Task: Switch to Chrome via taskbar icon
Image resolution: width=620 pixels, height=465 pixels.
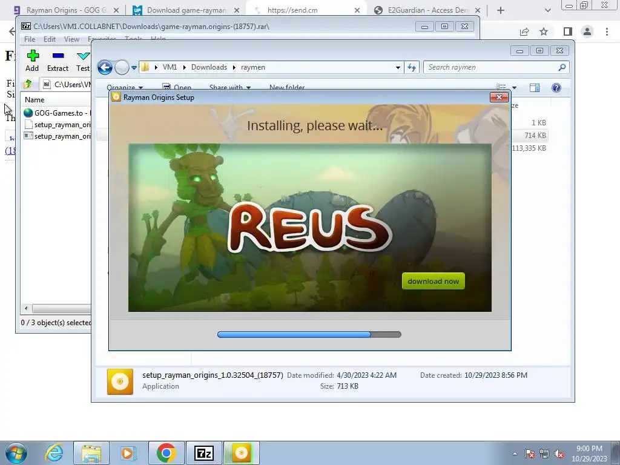Action: pos(166,453)
